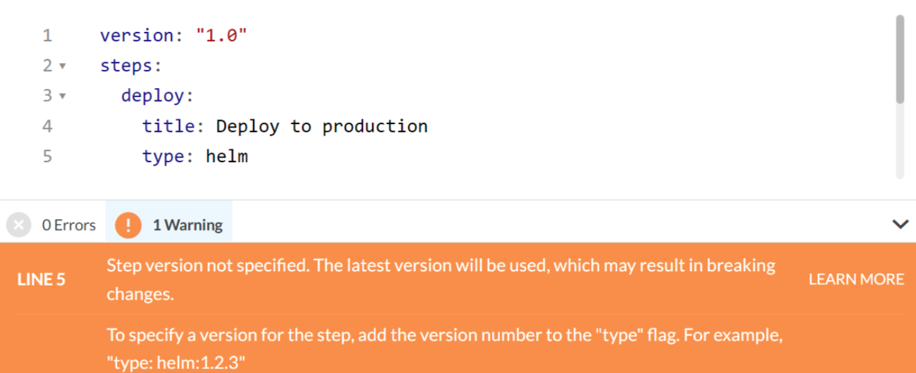
Task: Click the editor vertical scrollbar thumb
Action: coord(900,60)
